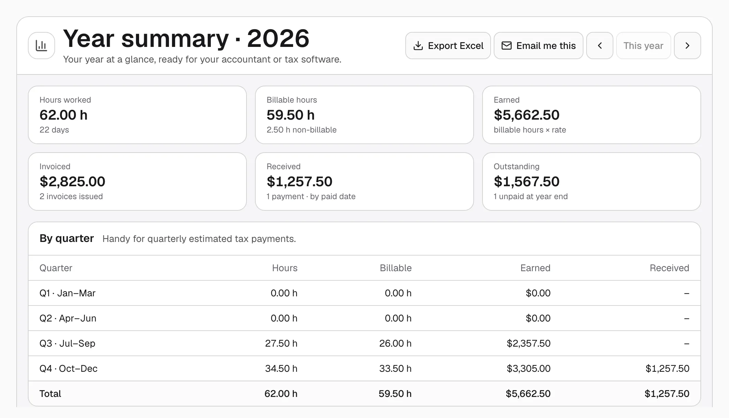Screen dimensions: 729x418
Task: Select the Q1 Jan–Mar row
Action: tap(364, 293)
